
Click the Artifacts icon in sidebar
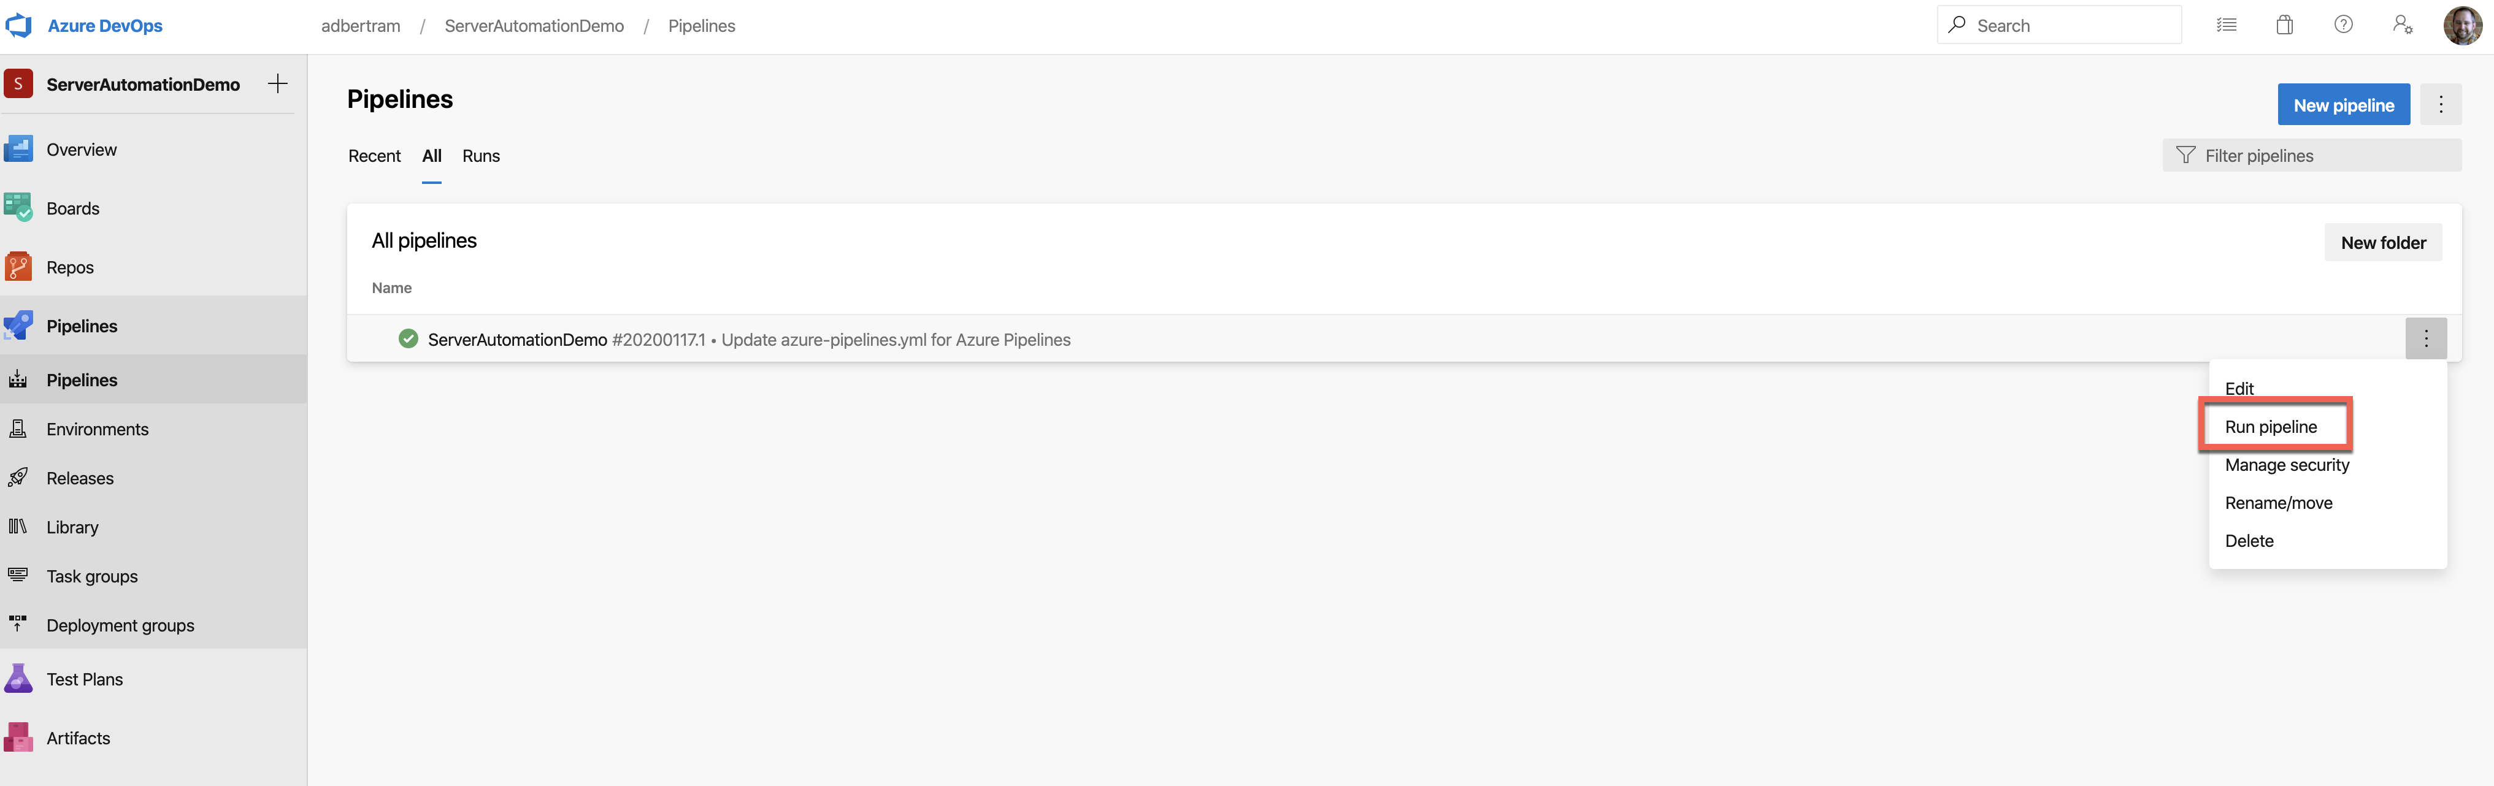pyautogui.click(x=21, y=737)
